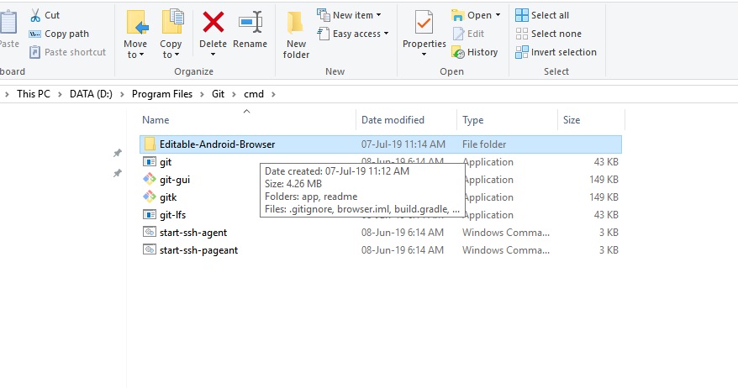Sort by Size column header
The width and height of the screenshot is (738, 388).
pos(572,120)
